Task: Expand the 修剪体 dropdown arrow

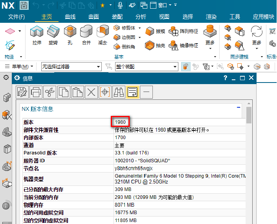Action: click(x=139, y=28)
